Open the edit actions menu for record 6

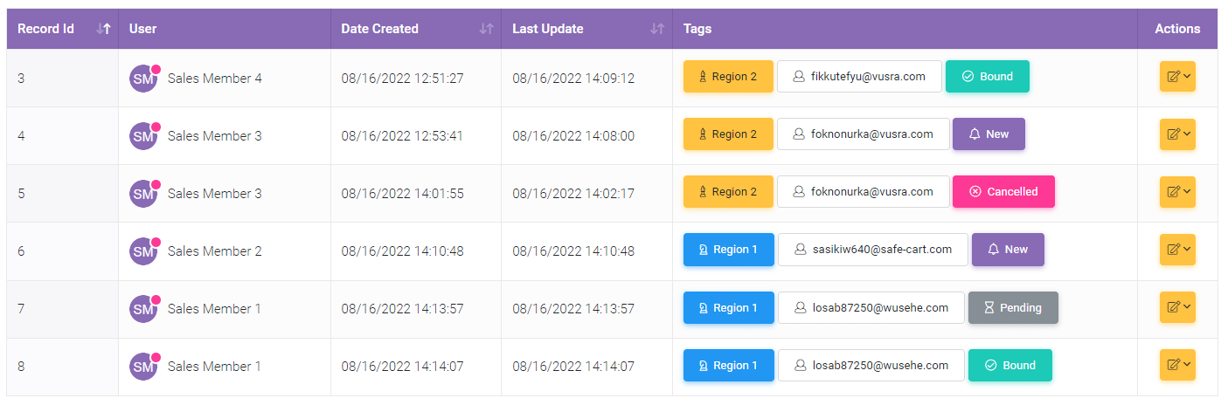pyautogui.click(x=1177, y=250)
